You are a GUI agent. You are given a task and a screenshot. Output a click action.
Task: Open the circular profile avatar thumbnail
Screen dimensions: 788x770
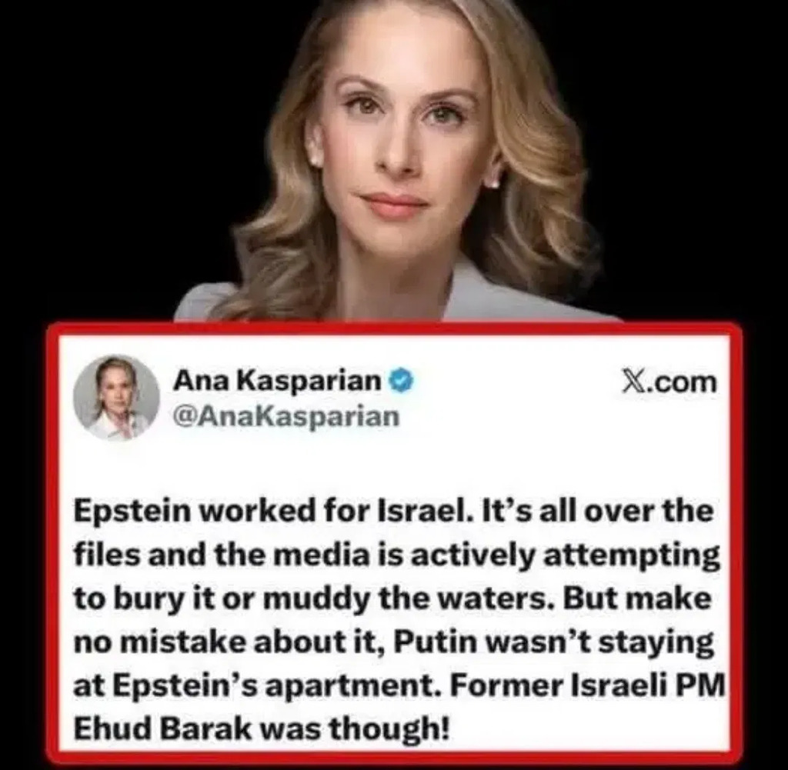(117, 398)
